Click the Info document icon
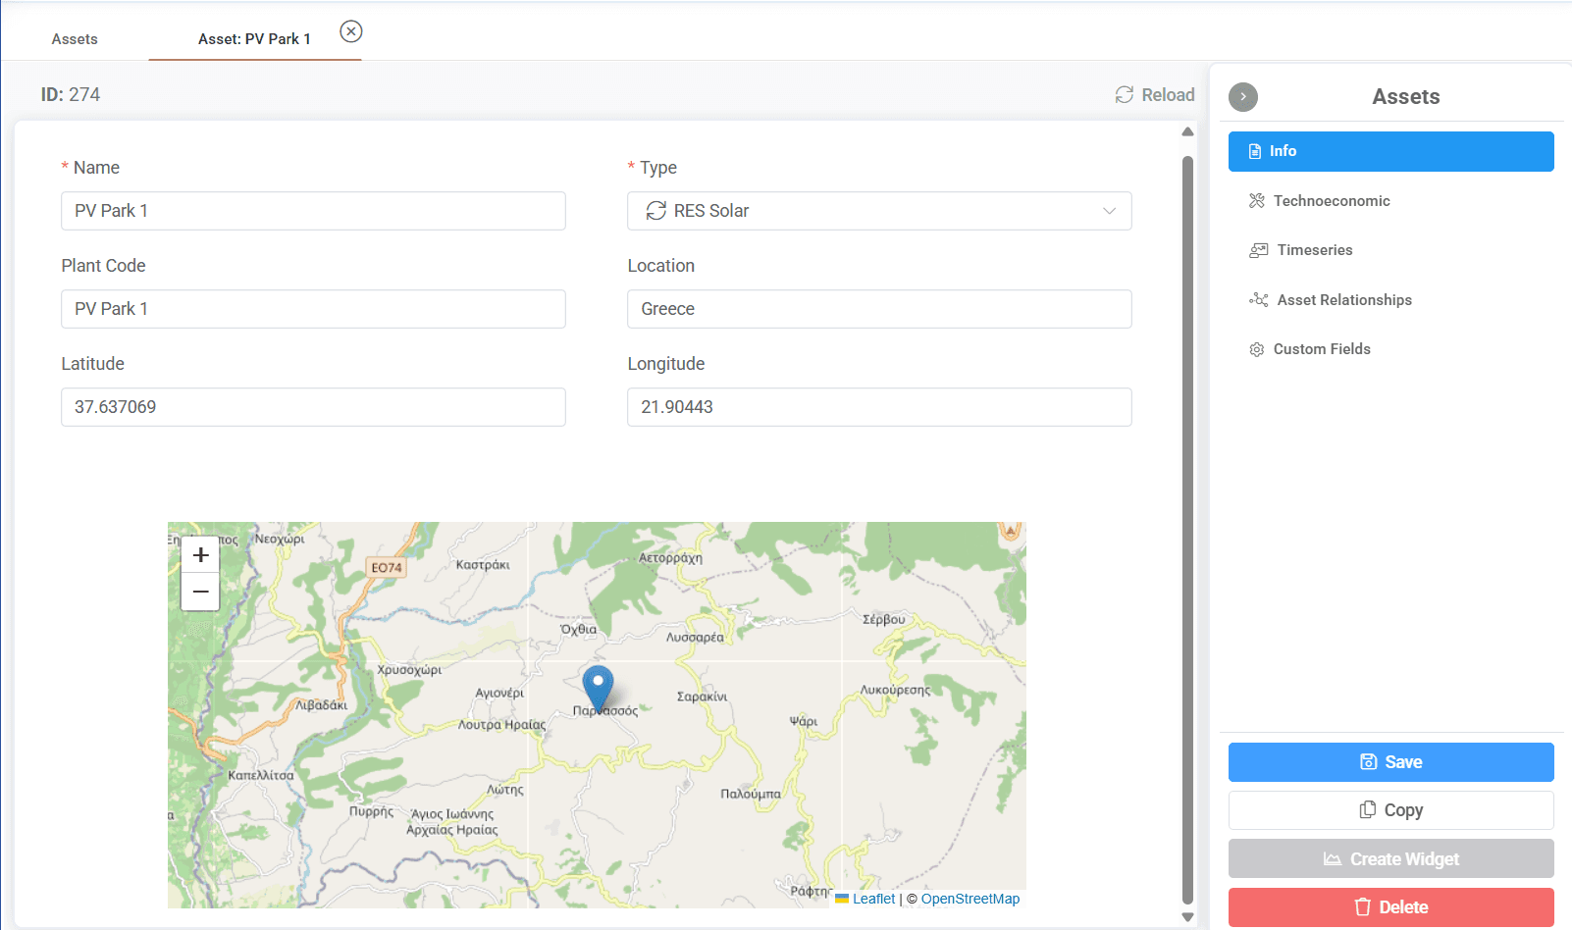This screenshot has width=1572, height=930. pyautogui.click(x=1255, y=151)
